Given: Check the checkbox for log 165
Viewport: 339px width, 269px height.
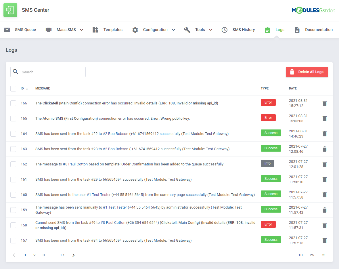Looking at the screenshot, I should click(x=13, y=118).
